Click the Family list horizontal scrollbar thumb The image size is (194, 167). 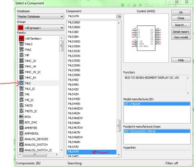(x=35, y=154)
